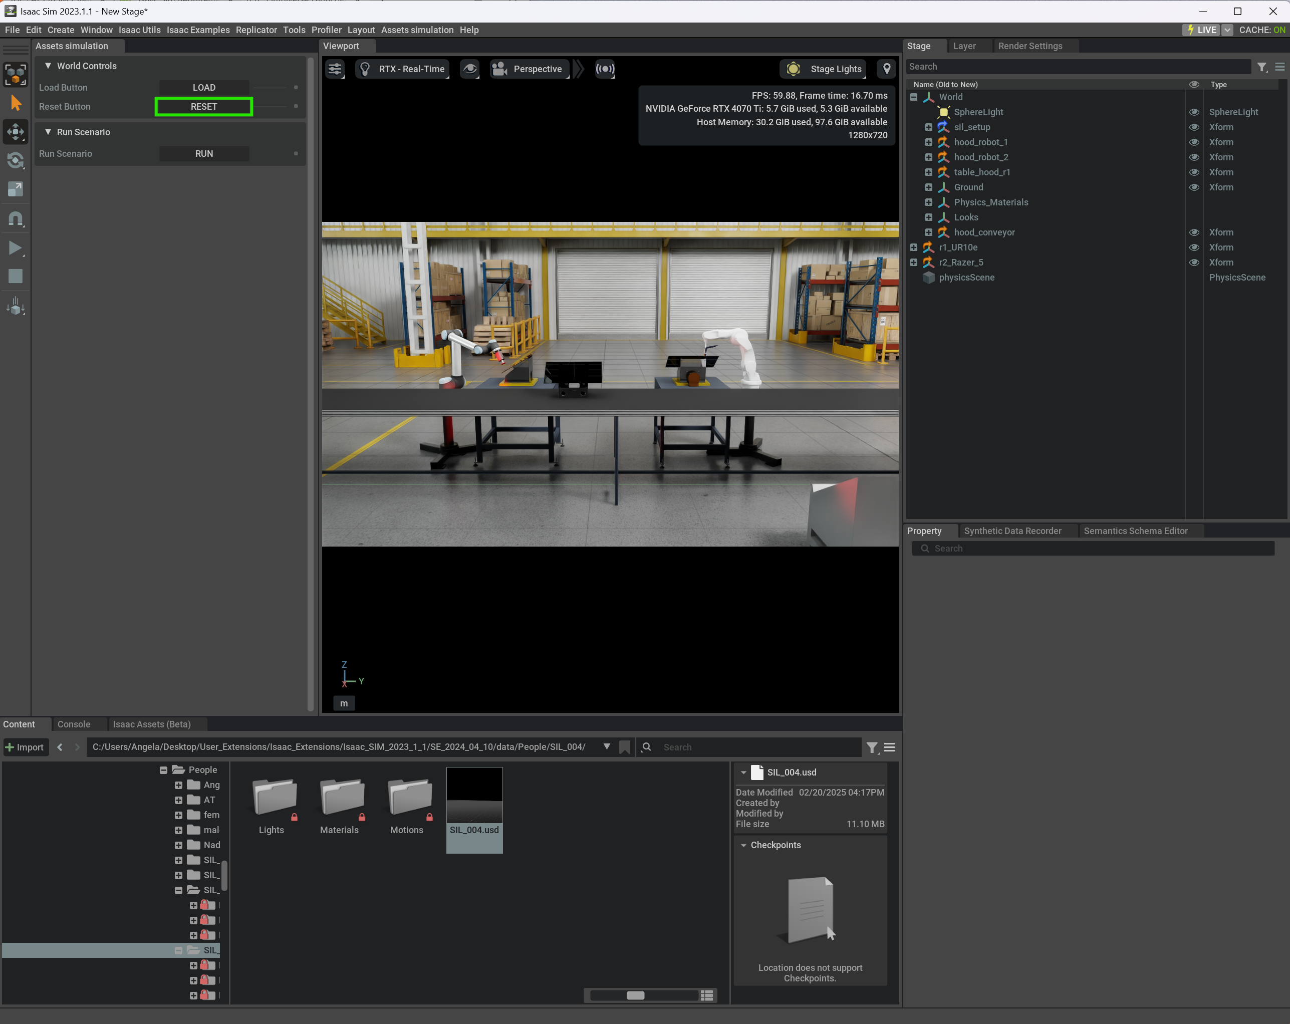Click the Play simulation icon in left toolbar
The image size is (1290, 1024).
[15, 248]
